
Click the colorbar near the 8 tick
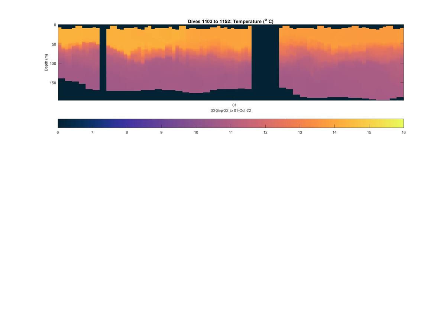point(127,123)
